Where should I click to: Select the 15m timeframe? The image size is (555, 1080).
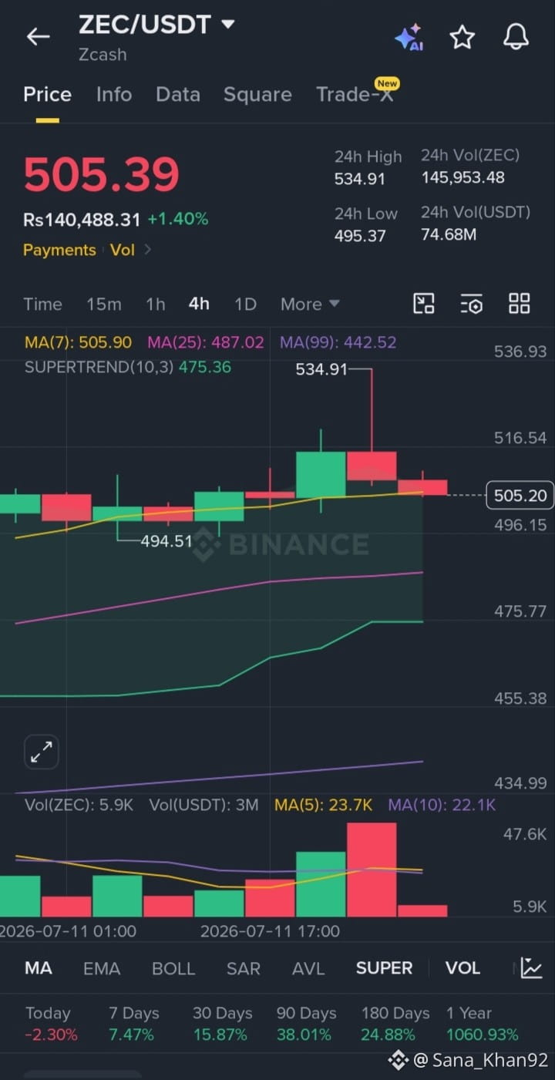(x=104, y=304)
